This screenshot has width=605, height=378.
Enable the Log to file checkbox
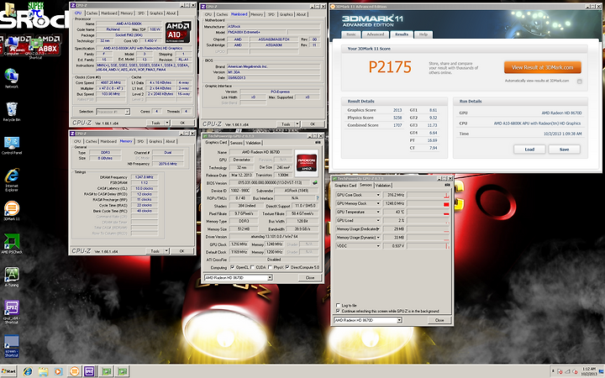click(x=338, y=305)
